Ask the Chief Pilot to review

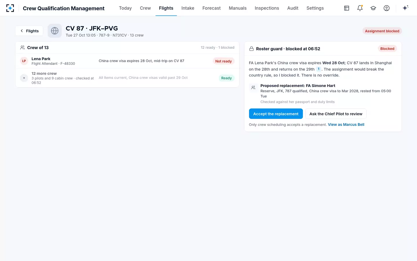(x=336, y=114)
